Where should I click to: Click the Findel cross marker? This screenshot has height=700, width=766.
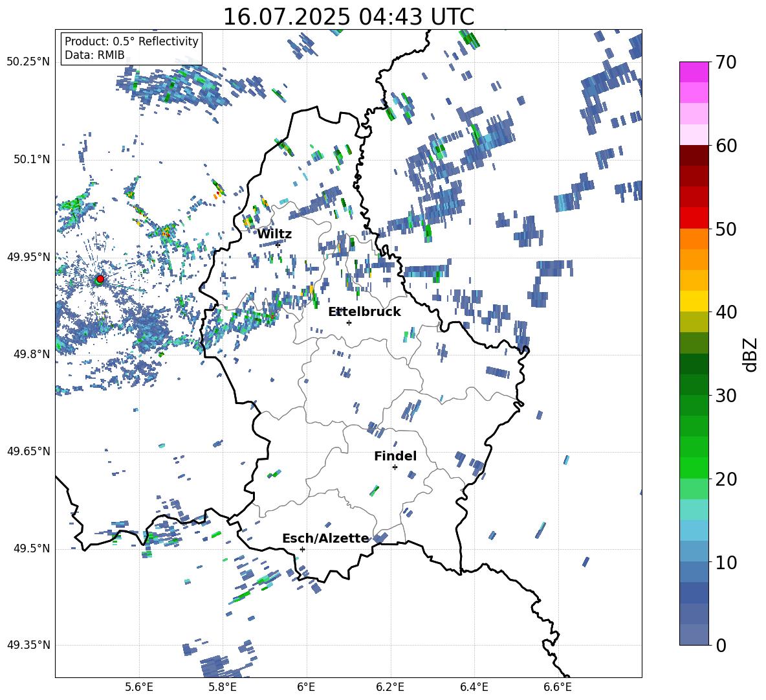coord(395,468)
